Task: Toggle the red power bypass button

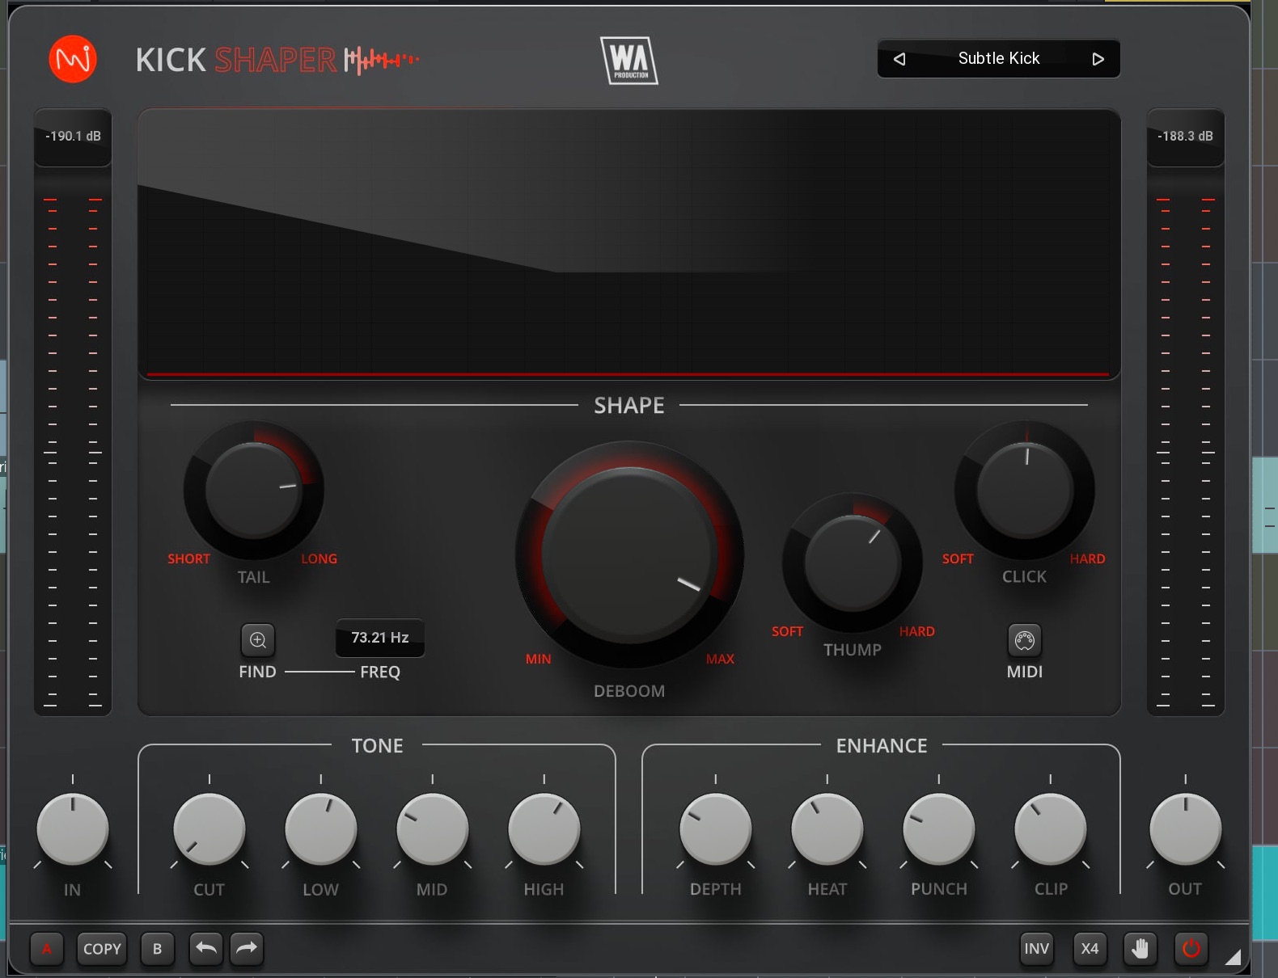Action: click(1191, 948)
